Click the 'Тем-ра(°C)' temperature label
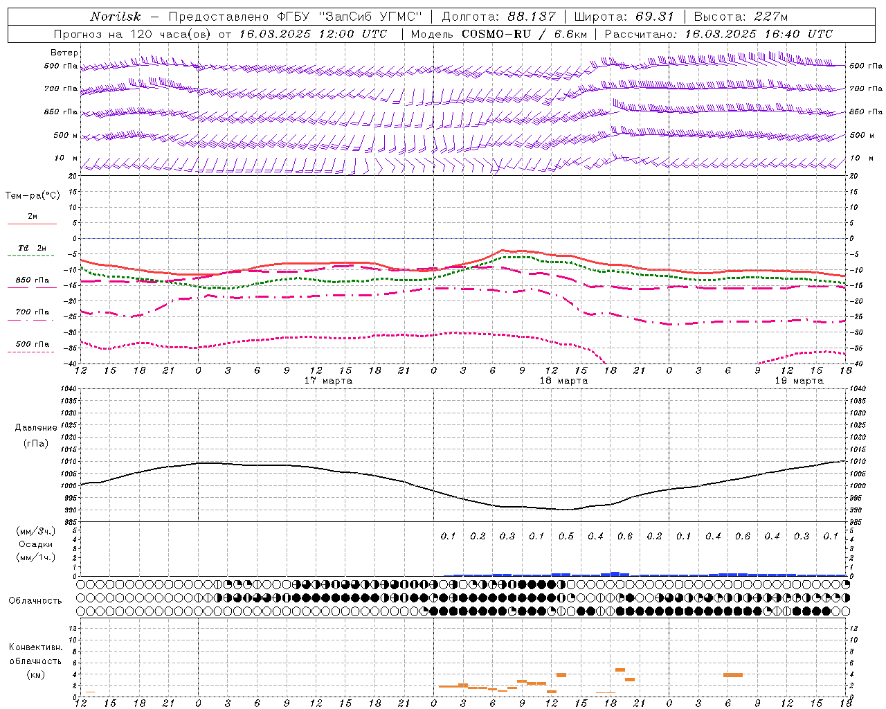The width and height of the screenshot is (886, 709). point(33,195)
